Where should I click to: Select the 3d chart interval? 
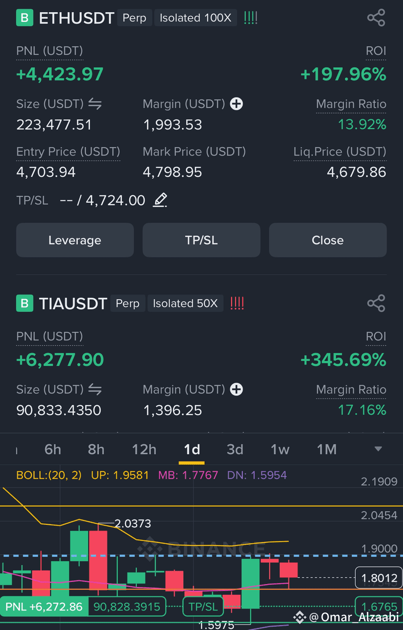[x=235, y=449]
